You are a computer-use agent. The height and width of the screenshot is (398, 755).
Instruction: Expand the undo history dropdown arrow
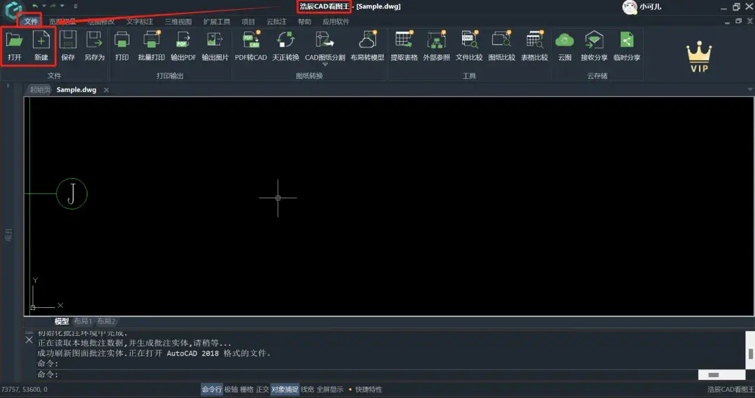click(x=44, y=6)
